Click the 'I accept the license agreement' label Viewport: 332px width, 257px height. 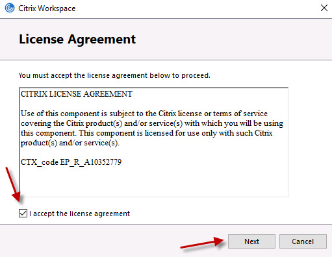79,214
